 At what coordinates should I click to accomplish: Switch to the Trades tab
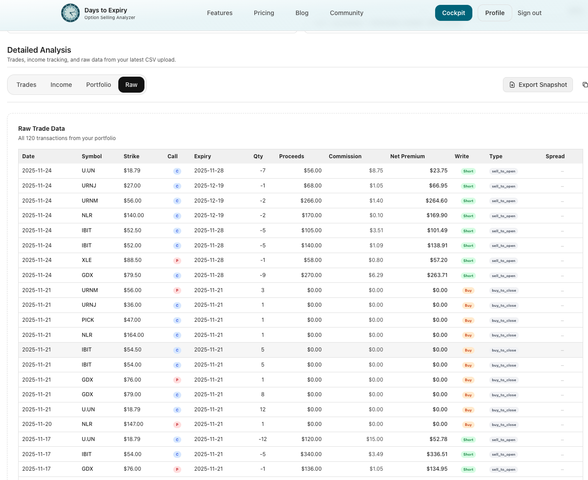26,85
